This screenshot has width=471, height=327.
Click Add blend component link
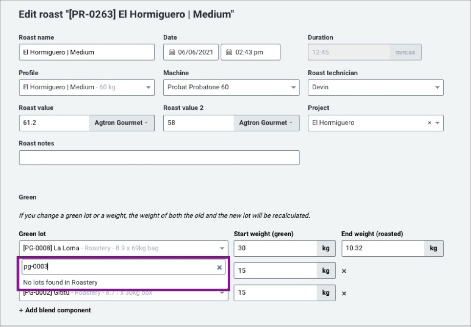click(x=55, y=310)
